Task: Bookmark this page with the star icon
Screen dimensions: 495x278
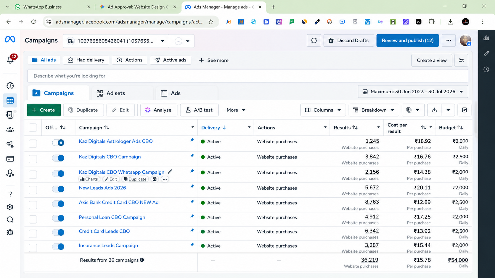Action: [x=211, y=22]
